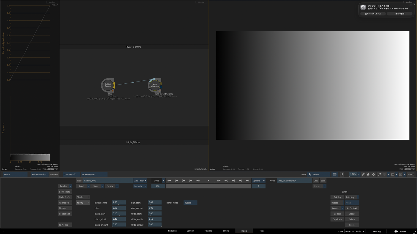Switch to the Effects tab
This screenshot has height=234, width=417.
click(x=226, y=231)
